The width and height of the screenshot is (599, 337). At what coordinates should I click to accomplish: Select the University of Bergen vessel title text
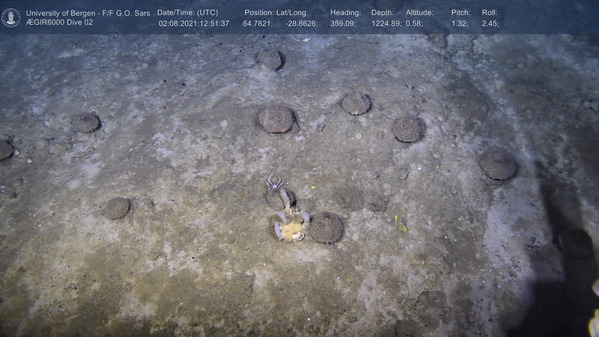coord(88,13)
